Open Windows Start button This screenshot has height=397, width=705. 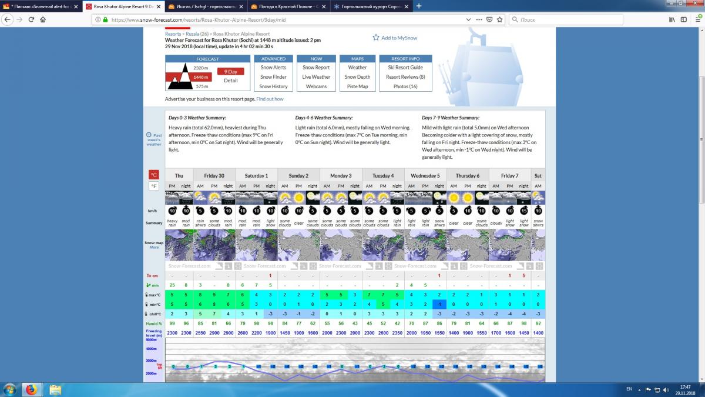[x=10, y=389]
